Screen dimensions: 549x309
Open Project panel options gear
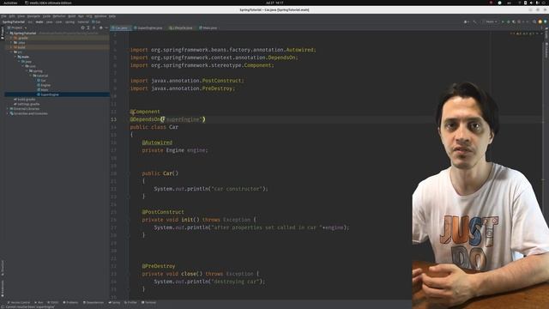click(x=101, y=27)
